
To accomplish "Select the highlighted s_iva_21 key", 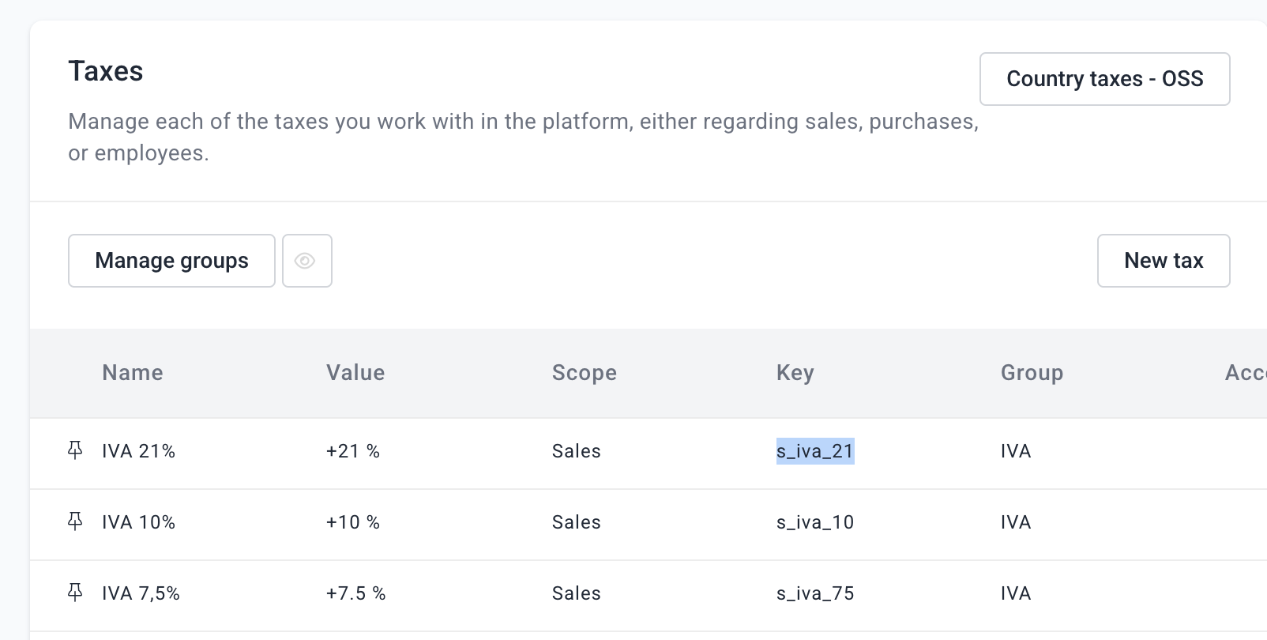I will [815, 451].
